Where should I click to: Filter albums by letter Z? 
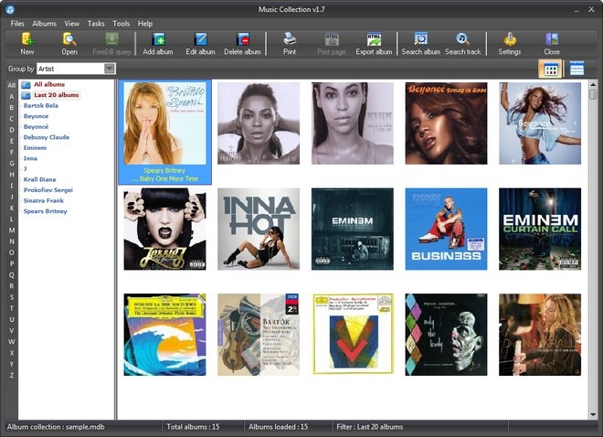tap(12, 375)
